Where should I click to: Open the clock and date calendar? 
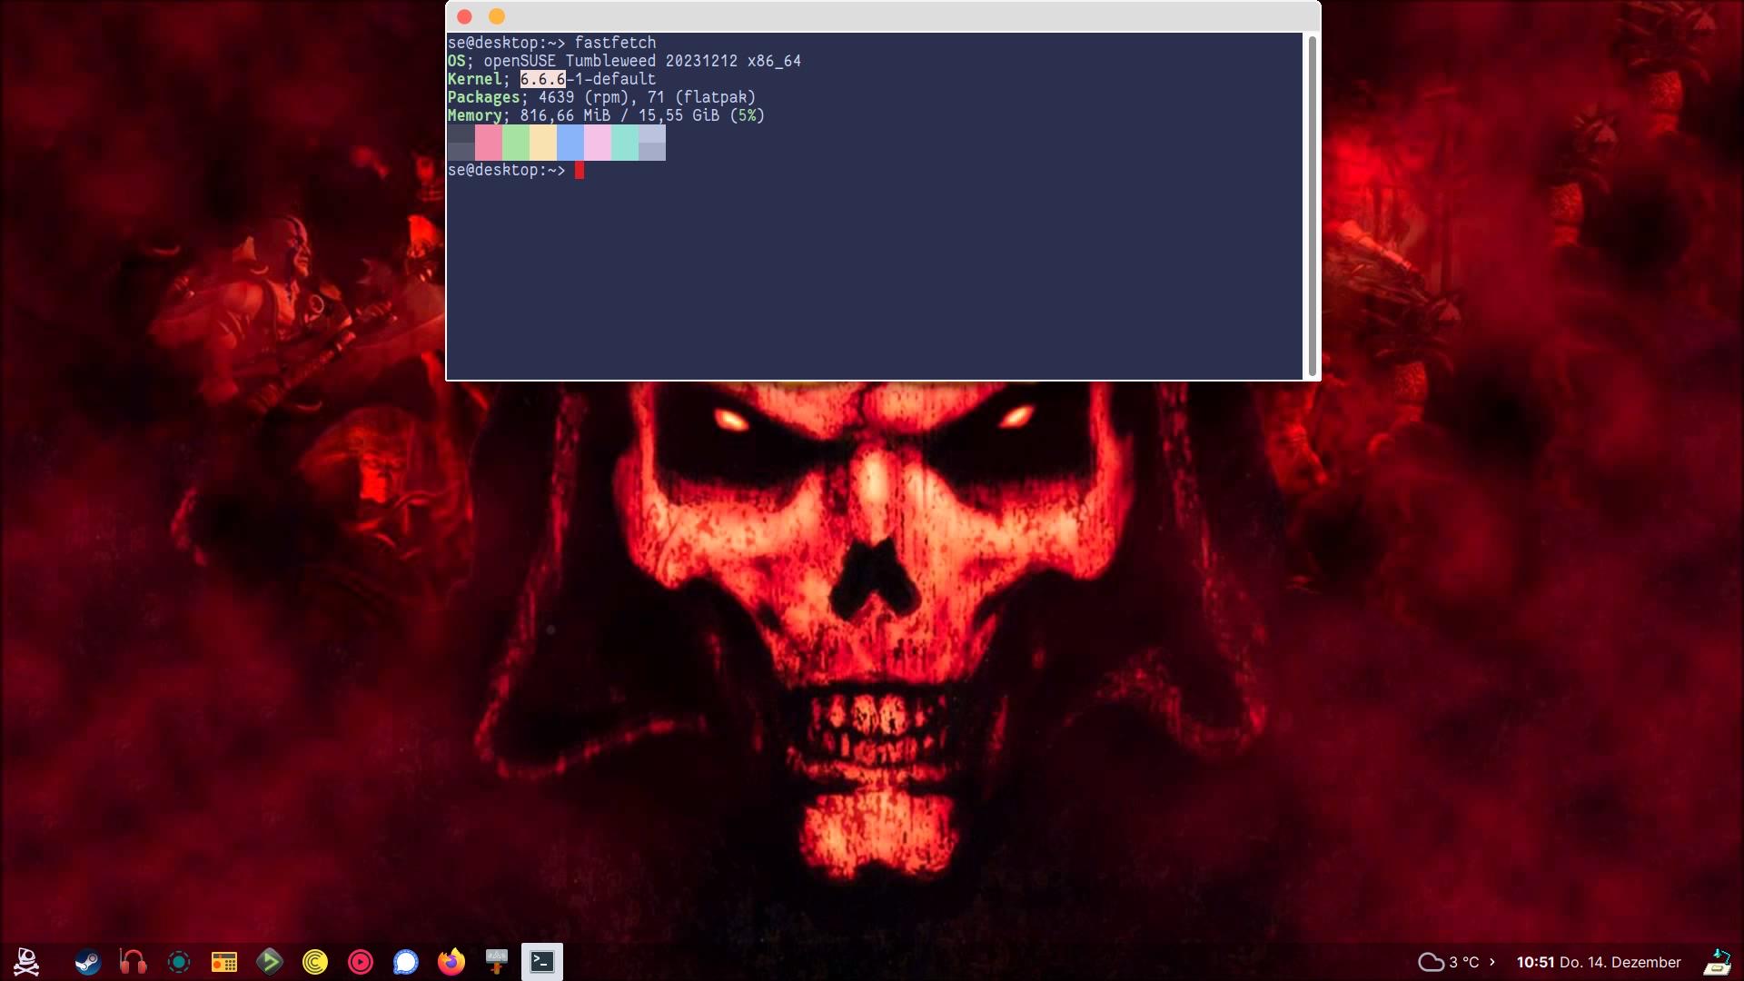(x=1598, y=962)
